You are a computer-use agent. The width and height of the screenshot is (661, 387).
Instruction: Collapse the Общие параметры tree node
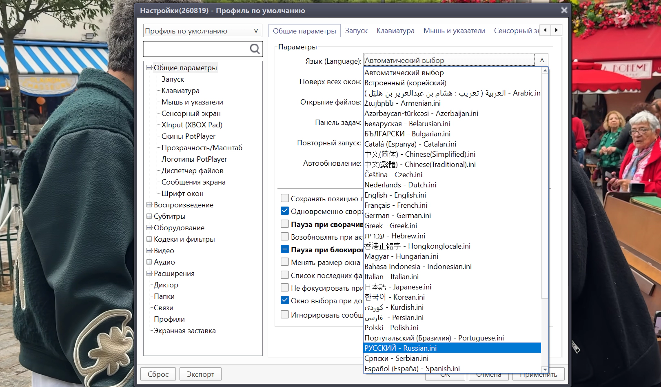click(x=149, y=68)
